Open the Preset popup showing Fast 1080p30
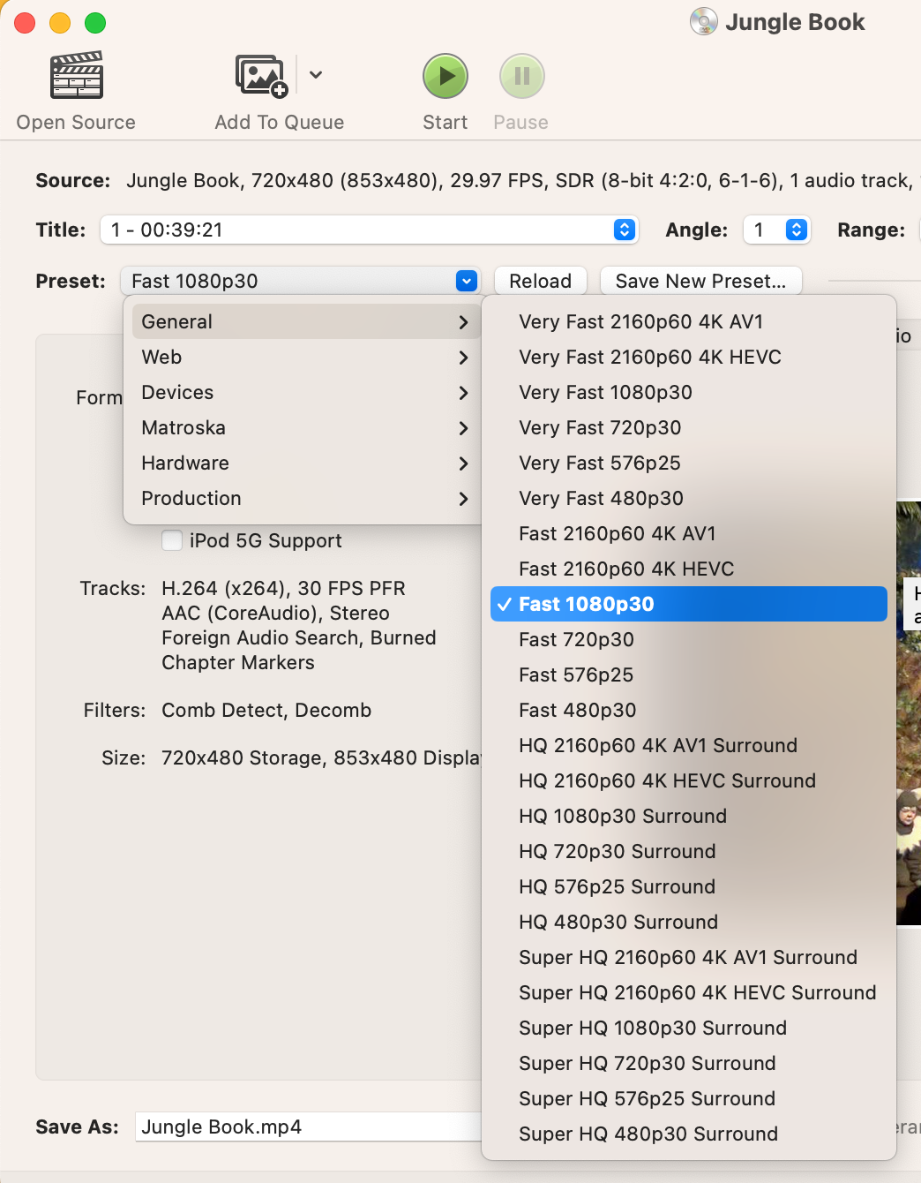The width and height of the screenshot is (921, 1183). click(300, 281)
